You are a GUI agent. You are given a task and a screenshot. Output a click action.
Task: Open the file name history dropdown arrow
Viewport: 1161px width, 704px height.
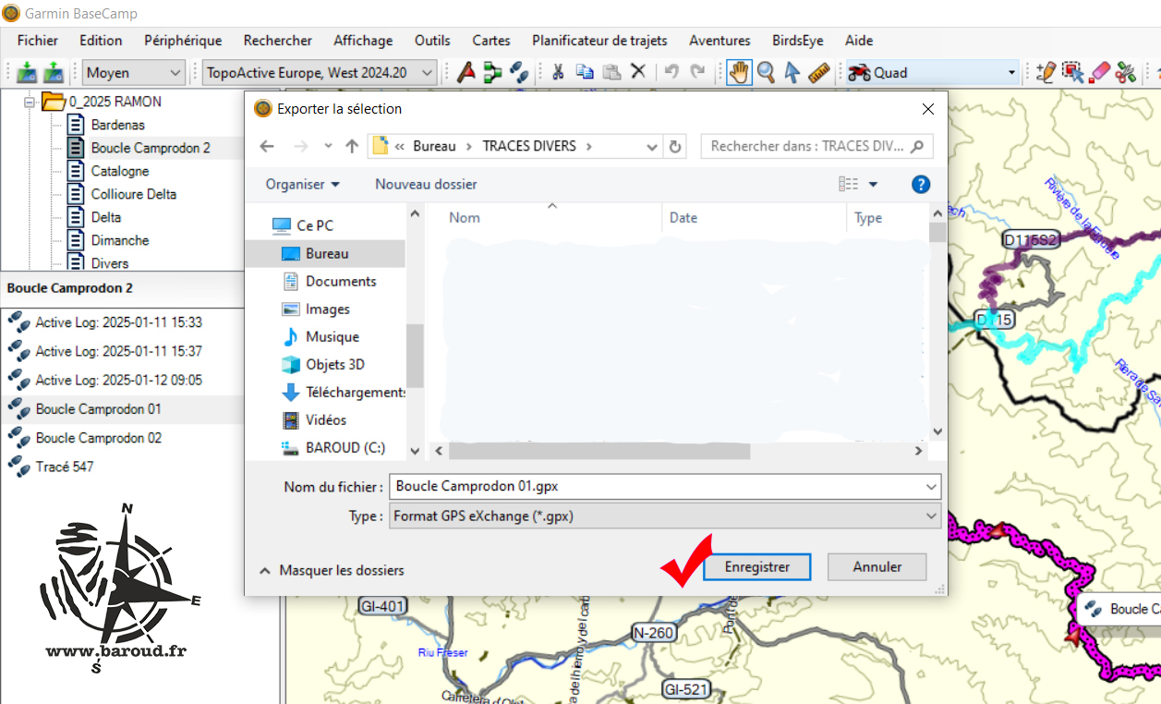point(930,486)
